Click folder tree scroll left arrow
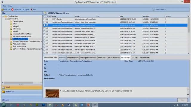 point(3,83)
